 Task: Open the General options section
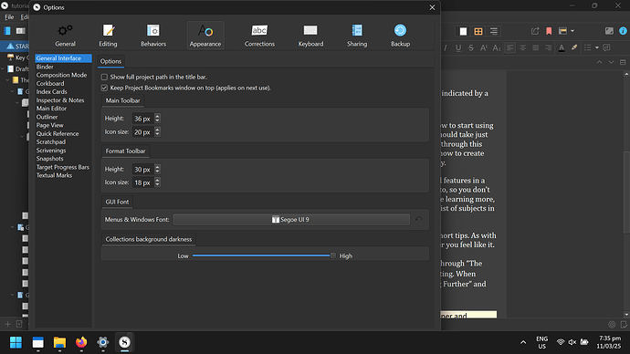coord(65,36)
